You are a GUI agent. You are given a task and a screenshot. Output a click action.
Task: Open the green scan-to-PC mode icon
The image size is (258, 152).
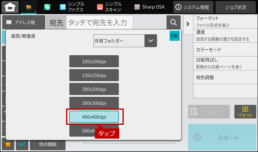click(47, 7)
